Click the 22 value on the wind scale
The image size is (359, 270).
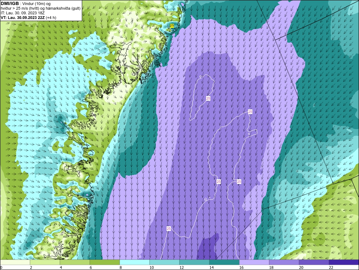coord(331,267)
